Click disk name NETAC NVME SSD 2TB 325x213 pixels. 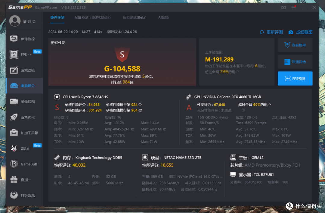pos(182,158)
